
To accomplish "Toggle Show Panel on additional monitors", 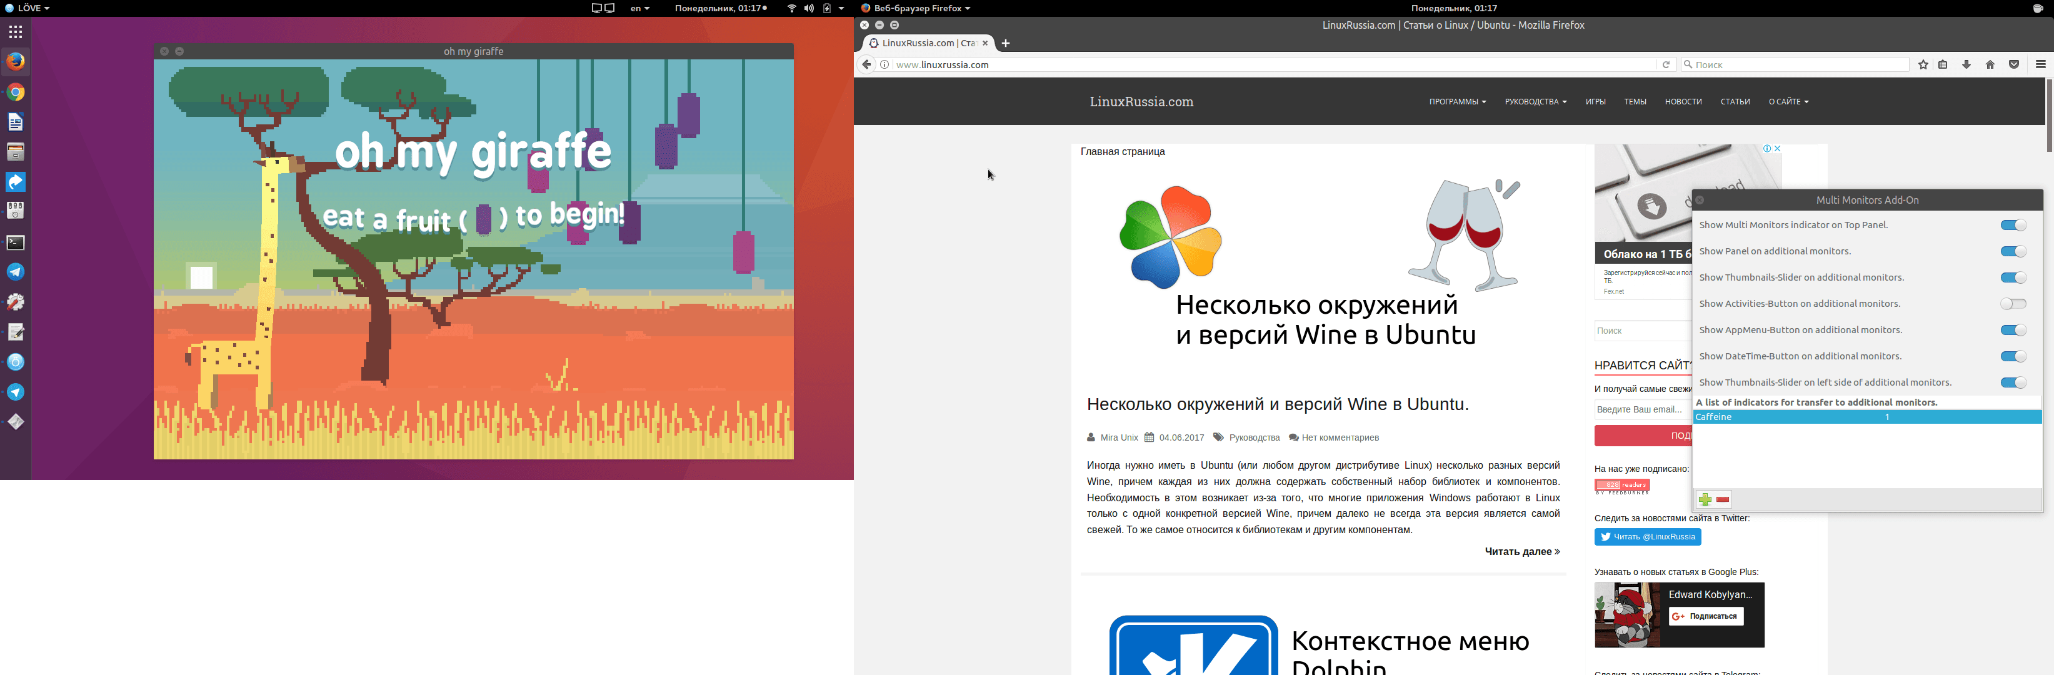I will coord(2013,252).
